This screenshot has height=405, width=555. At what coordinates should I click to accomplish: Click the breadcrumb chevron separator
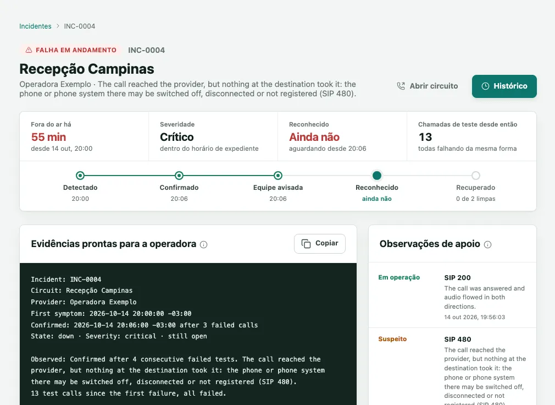pyautogui.click(x=58, y=26)
